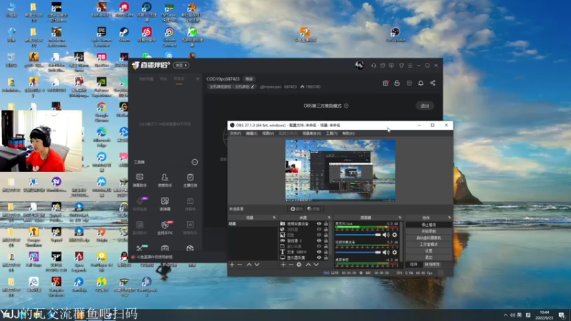
Task: Click the notification bell icon in Douyu
Action: tap(420, 83)
